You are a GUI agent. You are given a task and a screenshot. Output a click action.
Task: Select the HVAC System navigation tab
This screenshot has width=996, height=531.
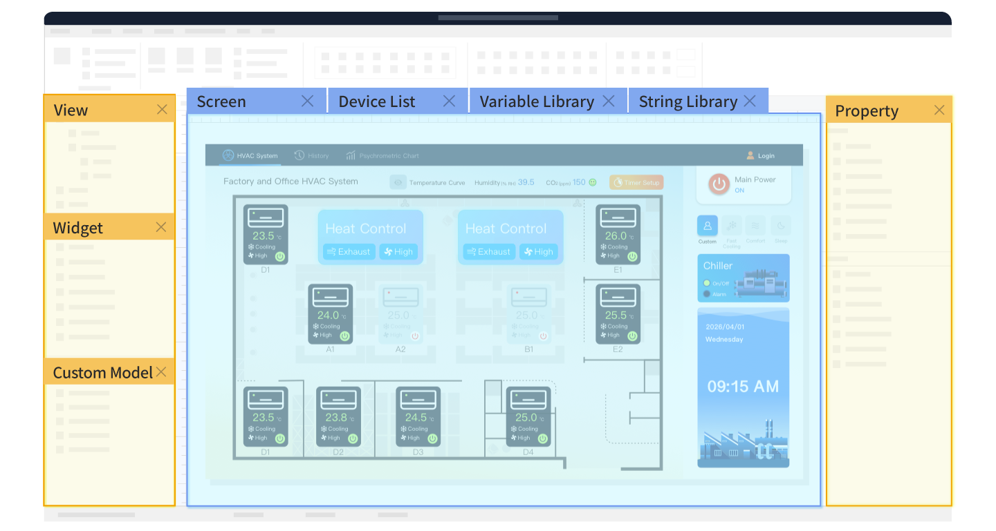point(250,155)
